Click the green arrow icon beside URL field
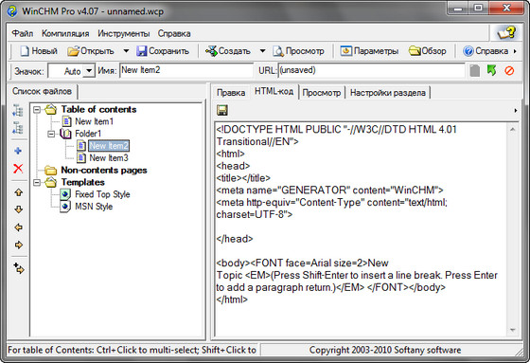Image resolution: width=530 pixels, height=363 pixels. click(x=492, y=70)
